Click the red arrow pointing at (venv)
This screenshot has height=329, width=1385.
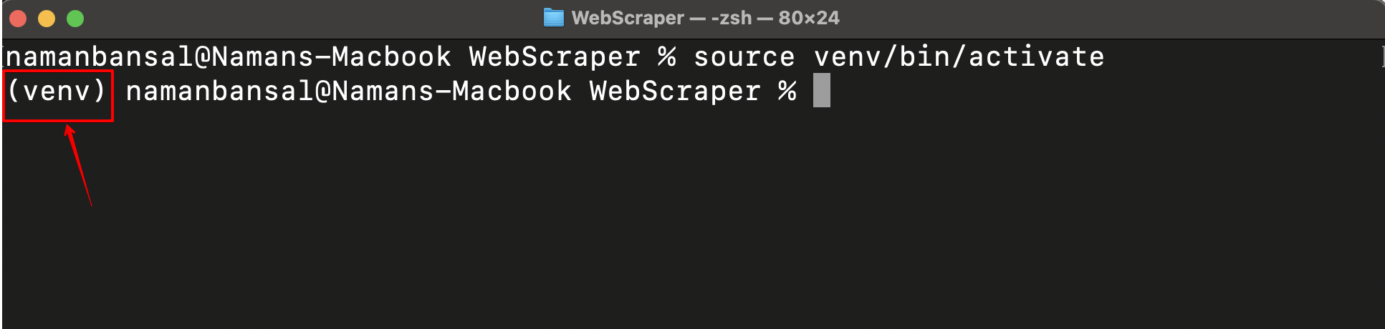[79, 164]
